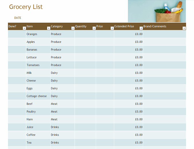
Task: Select the Quantity cell for Bananas
Action: 85,50
